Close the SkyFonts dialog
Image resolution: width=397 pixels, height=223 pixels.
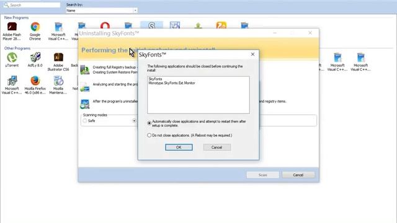pos(252,54)
